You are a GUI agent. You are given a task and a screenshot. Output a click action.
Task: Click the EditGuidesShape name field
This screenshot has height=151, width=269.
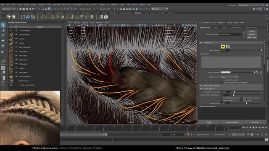point(230,34)
